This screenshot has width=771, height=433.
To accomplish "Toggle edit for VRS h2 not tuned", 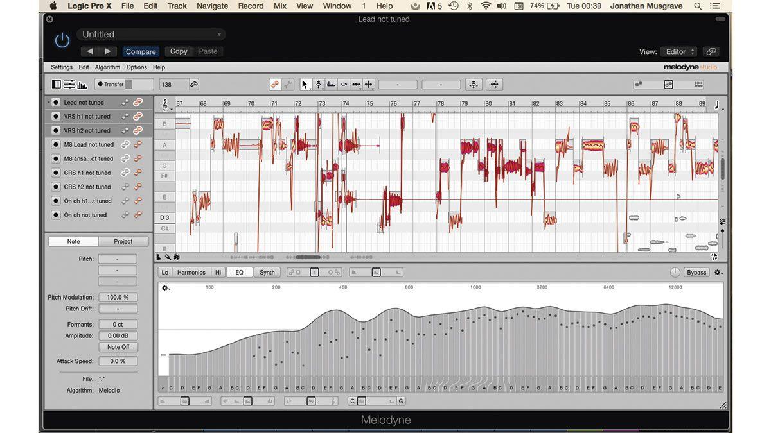I will click(x=138, y=131).
